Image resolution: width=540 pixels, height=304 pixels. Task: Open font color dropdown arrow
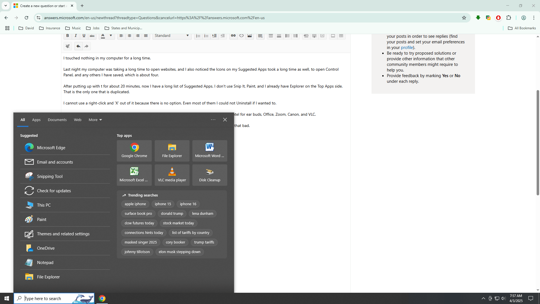(x=111, y=36)
